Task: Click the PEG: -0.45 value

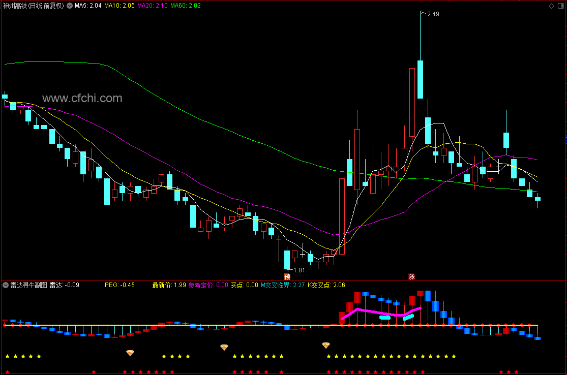Action: tap(120, 285)
